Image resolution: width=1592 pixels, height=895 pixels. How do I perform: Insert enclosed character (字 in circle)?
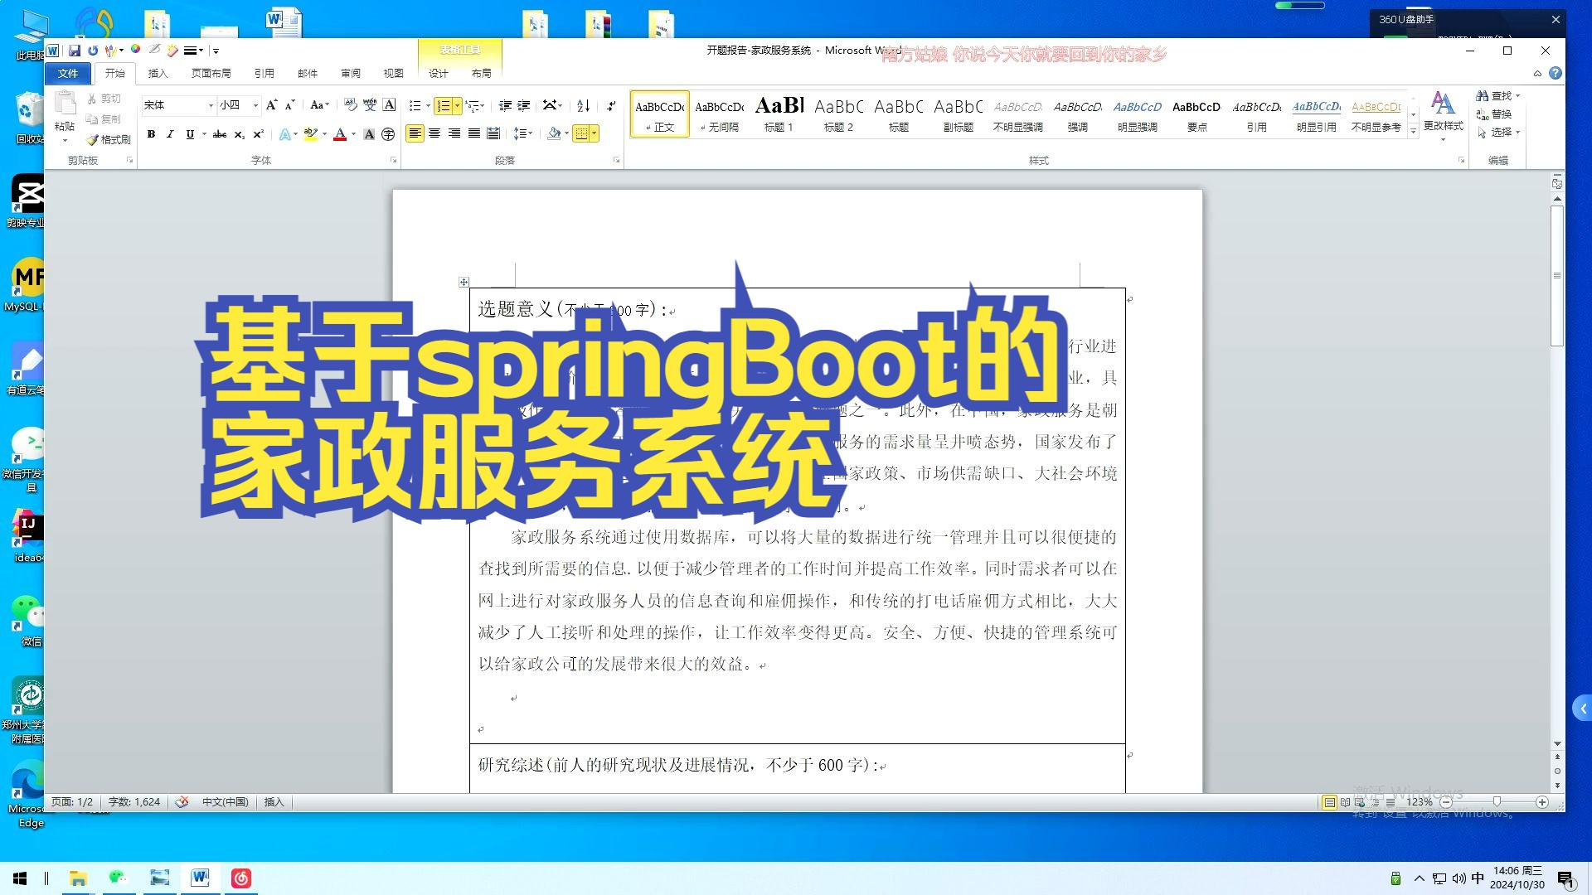pos(388,133)
